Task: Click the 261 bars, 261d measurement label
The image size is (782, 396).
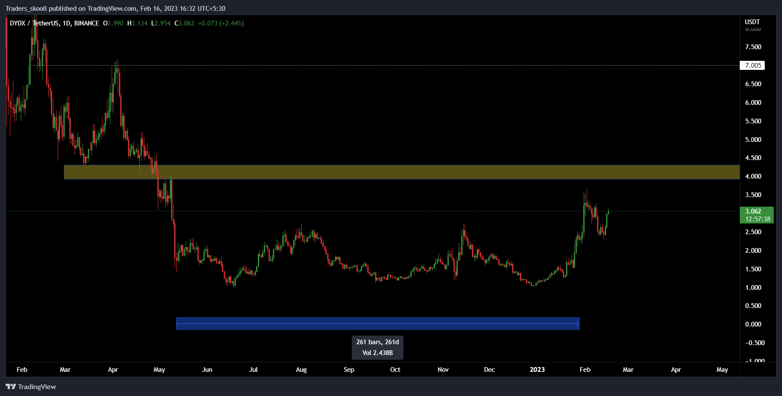Action: 378,342
